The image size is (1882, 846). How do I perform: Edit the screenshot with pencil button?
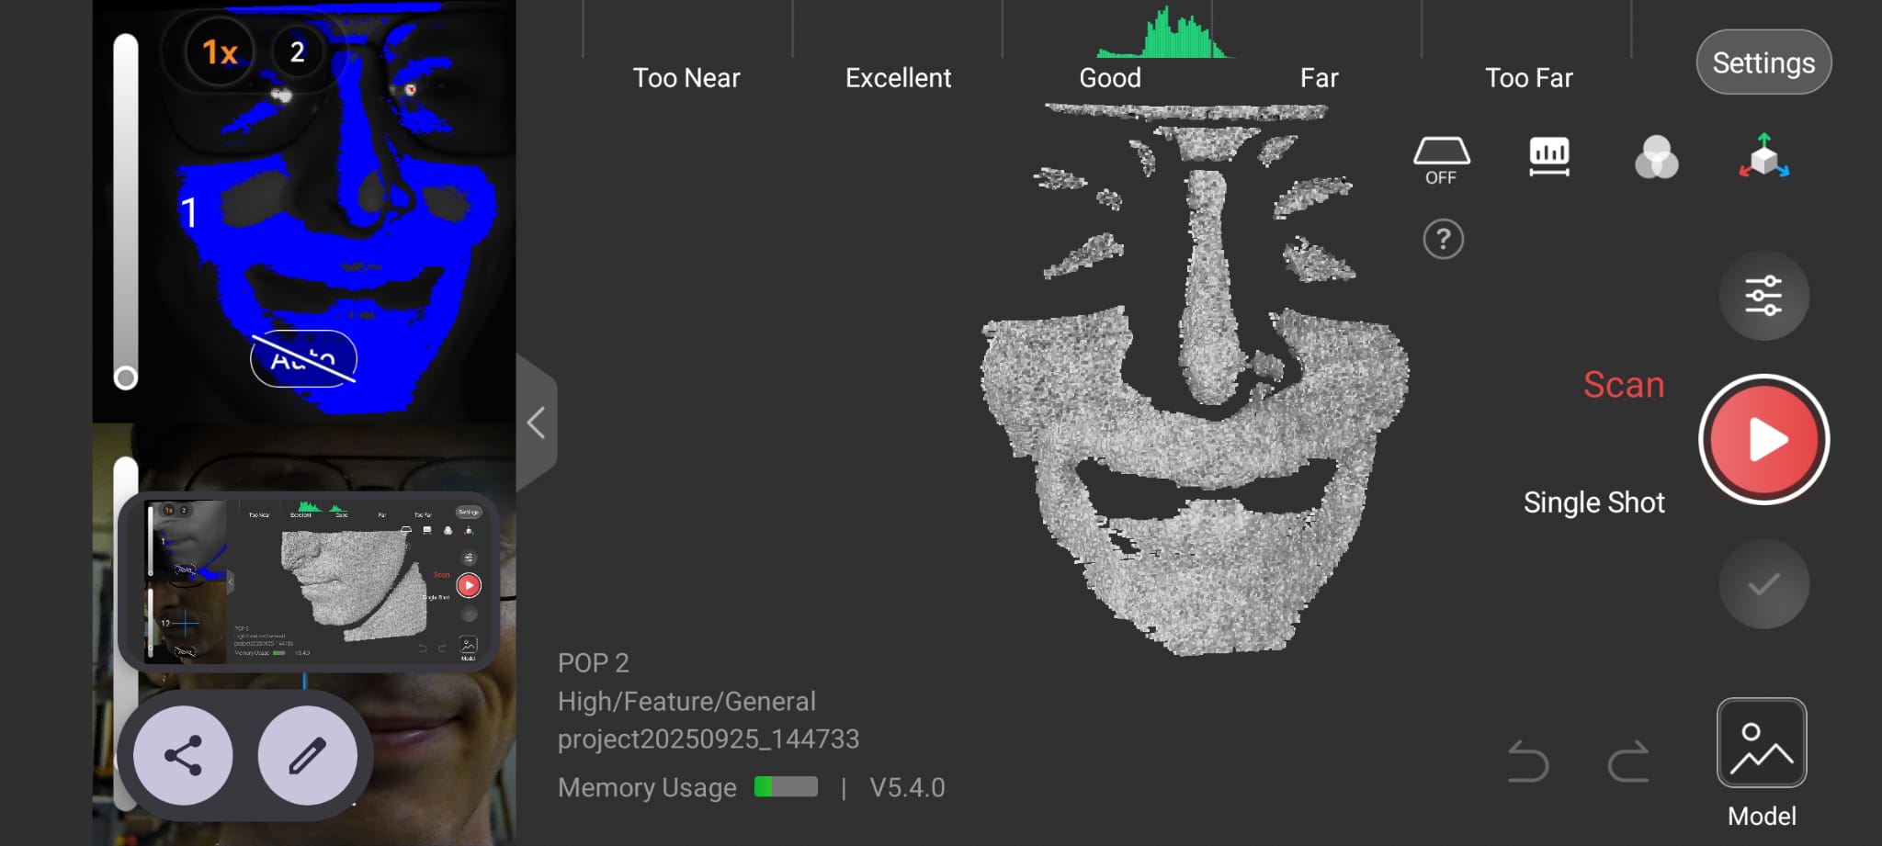point(307,756)
